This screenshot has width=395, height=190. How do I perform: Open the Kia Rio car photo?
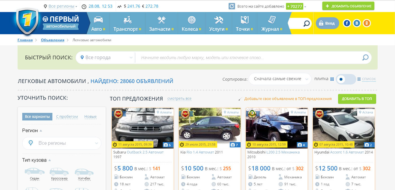pyautogui.click(x=210, y=128)
